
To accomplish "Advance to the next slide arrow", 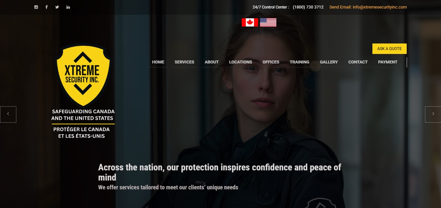I will (433, 114).
